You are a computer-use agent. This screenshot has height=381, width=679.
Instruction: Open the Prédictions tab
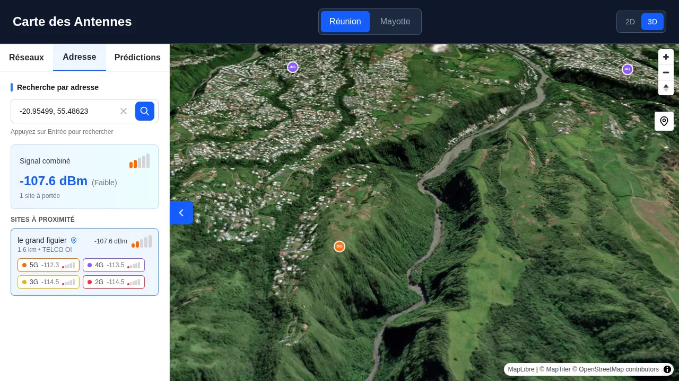point(137,58)
